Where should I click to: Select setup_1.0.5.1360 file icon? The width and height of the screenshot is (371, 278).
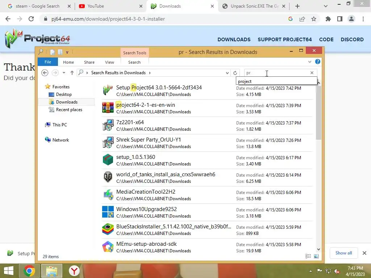click(108, 160)
